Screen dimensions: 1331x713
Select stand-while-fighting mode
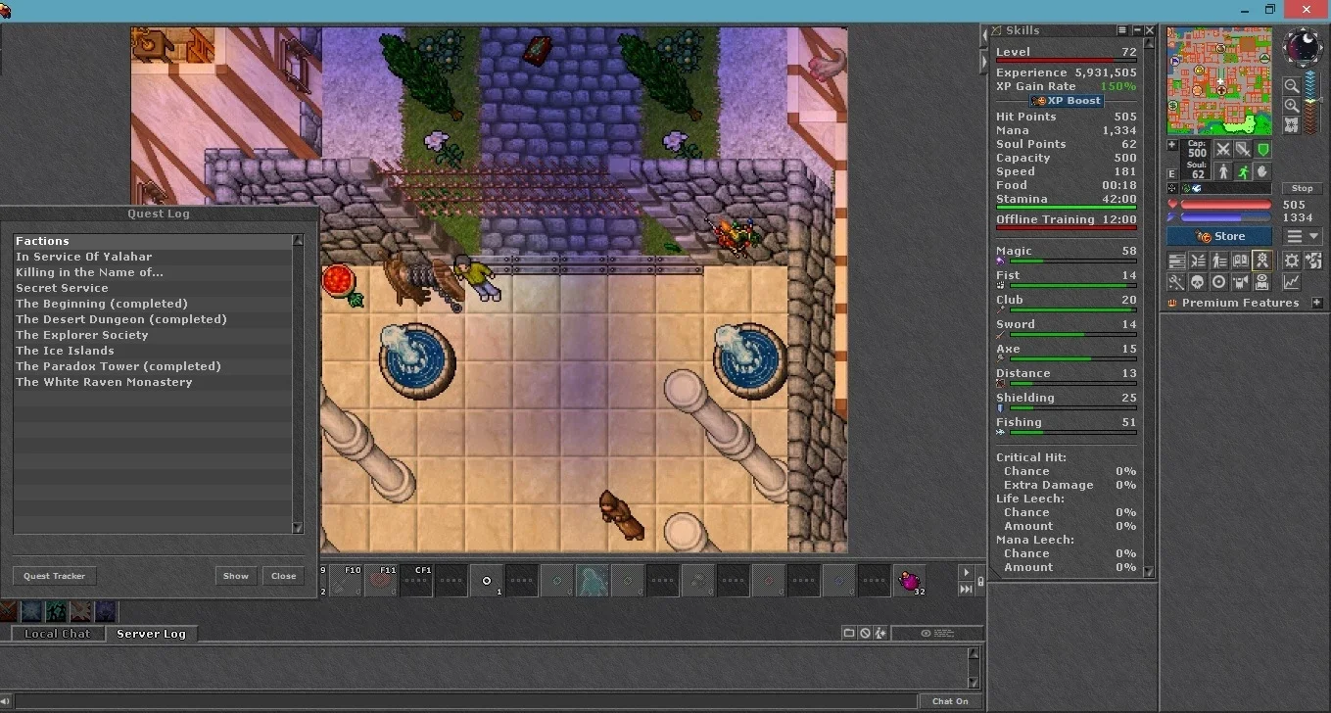click(x=1223, y=172)
